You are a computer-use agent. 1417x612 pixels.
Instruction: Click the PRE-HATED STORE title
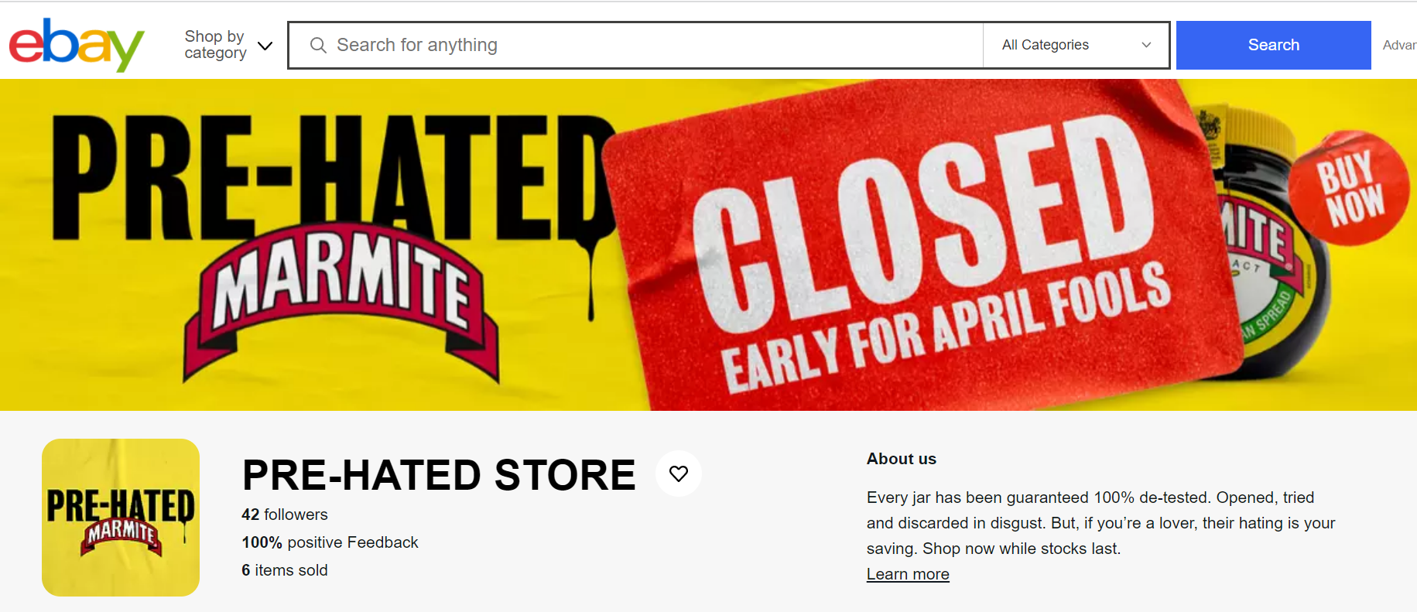point(439,474)
